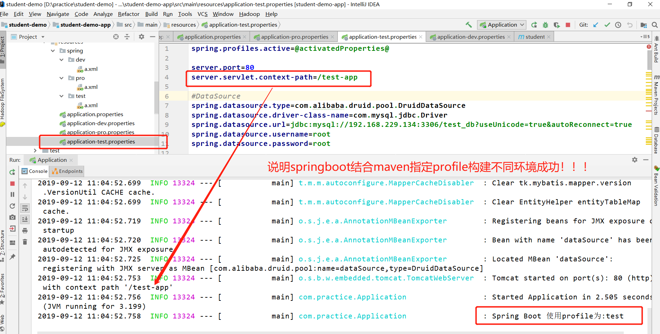The image size is (660, 334).
Task: Clear console with trash icon
Action: 25,242
